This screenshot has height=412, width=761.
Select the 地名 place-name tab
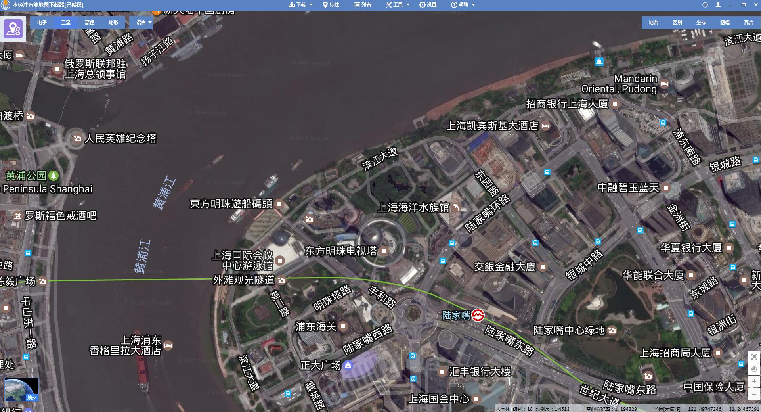(x=654, y=23)
